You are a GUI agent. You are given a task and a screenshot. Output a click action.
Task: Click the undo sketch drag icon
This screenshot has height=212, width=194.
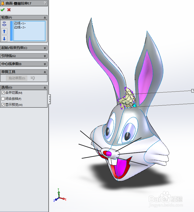pos(32,78)
